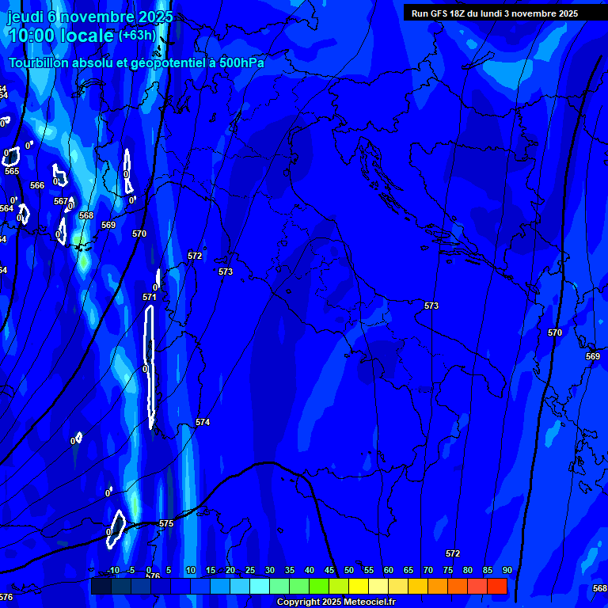
Task: Click the Run GFS 18Z header label
Action: click(x=494, y=13)
